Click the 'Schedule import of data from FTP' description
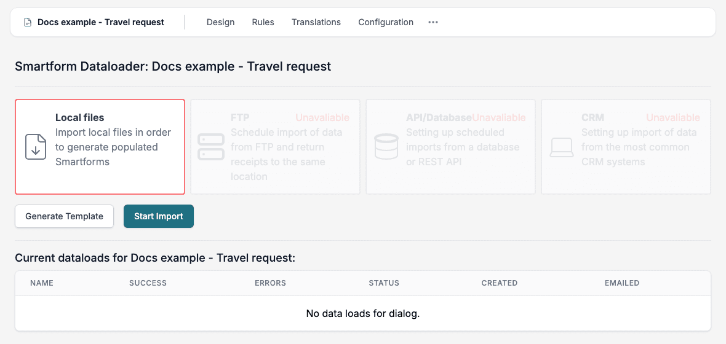Screen dimensions: 726x344 point(287,154)
